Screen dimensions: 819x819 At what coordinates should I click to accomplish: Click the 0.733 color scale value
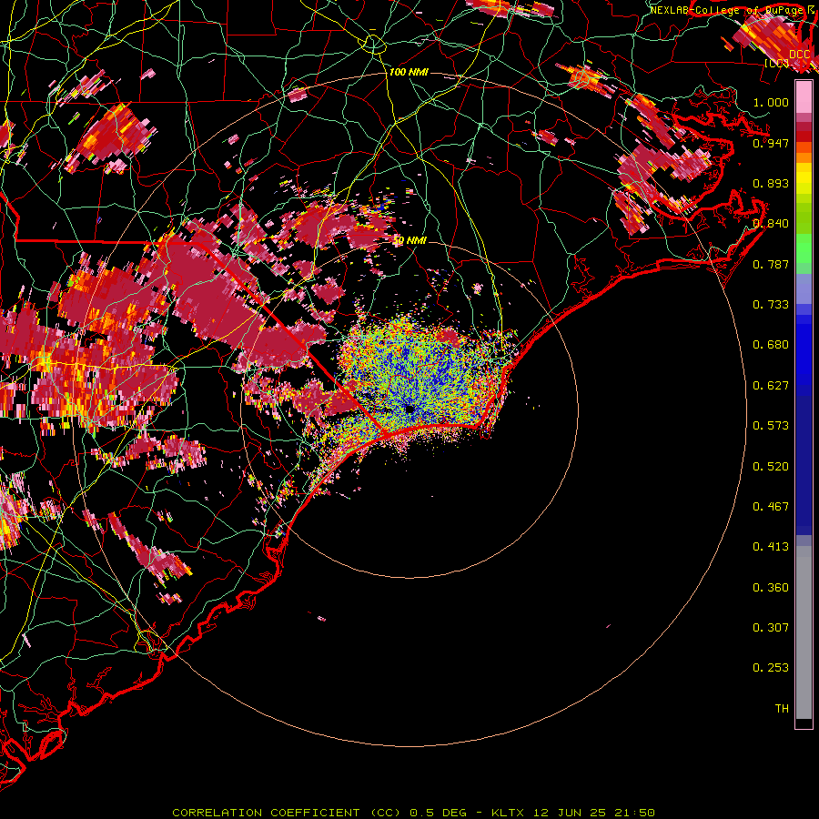(x=771, y=305)
